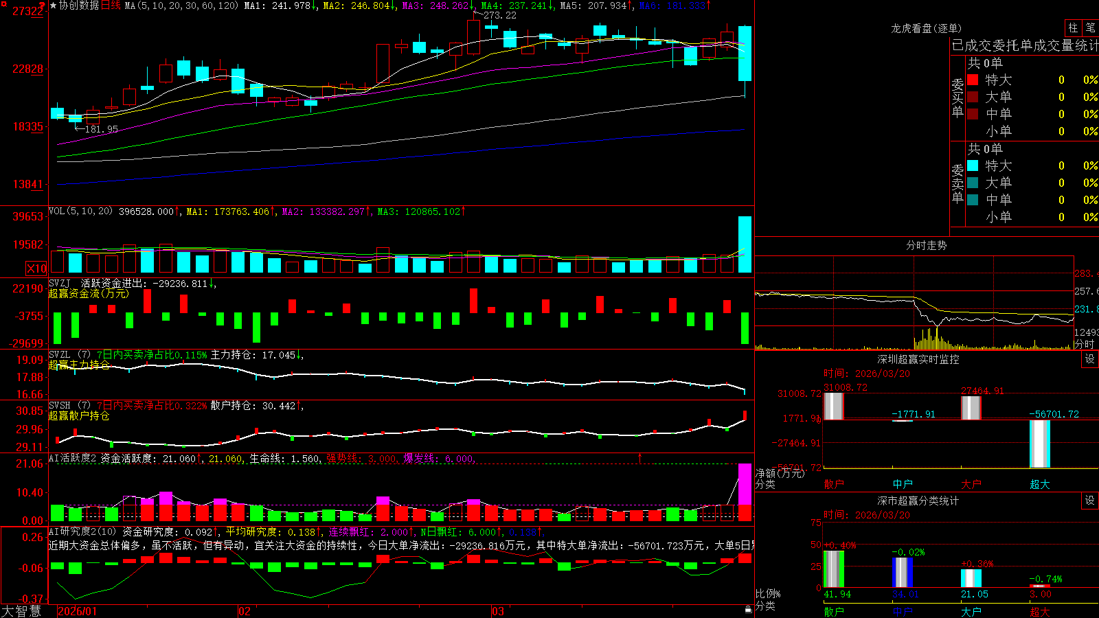This screenshot has width=1099, height=618.
Task: Click the small lock icon at chart bottom-right
Action: coord(749,609)
